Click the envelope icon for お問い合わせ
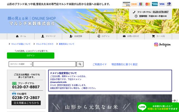 pyautogui.click(x=124, y=36)
